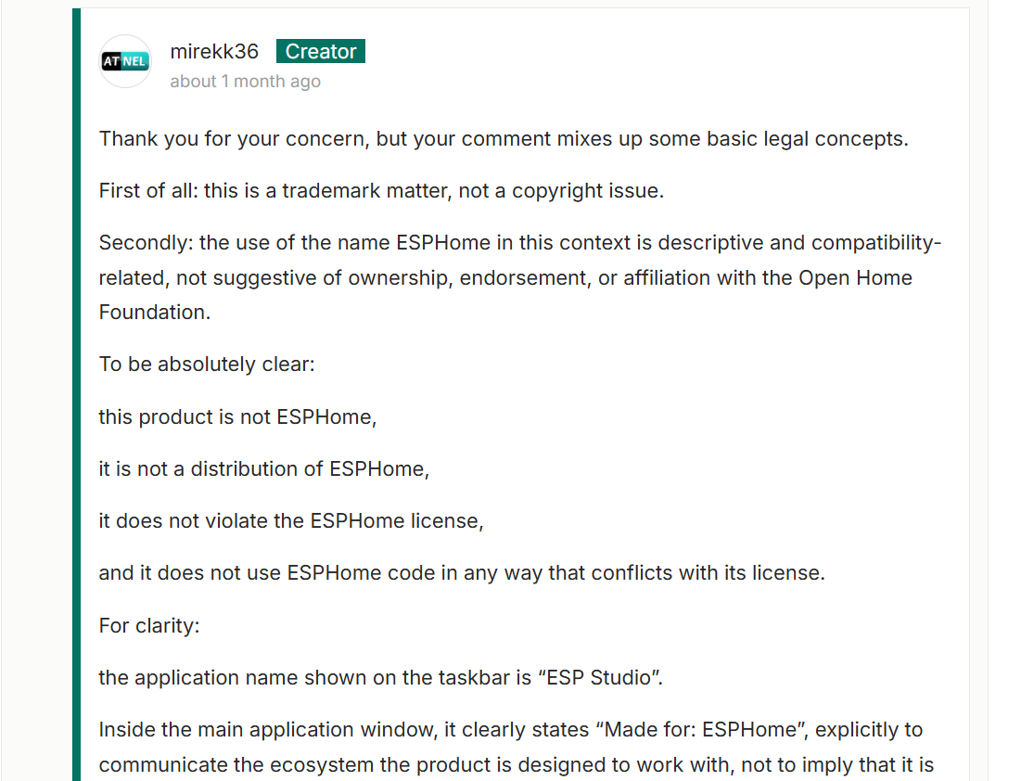Click the ATNEL avatar logo
1021x781 pixels.
coord(125,62)
